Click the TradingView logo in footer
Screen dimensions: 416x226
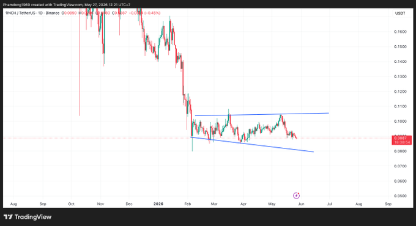(28, 217)
